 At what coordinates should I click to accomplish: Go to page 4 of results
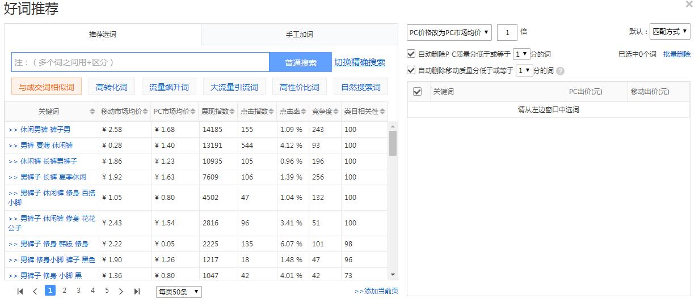(92, 291)
